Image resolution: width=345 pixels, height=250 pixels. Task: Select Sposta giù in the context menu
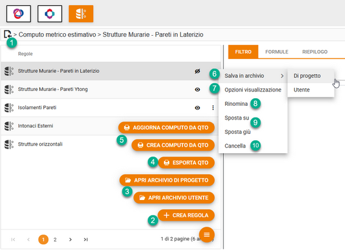(253, 132)
